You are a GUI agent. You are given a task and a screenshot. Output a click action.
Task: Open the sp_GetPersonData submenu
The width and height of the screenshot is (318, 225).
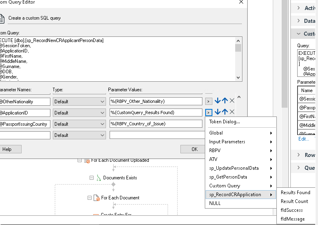(241, 177)
